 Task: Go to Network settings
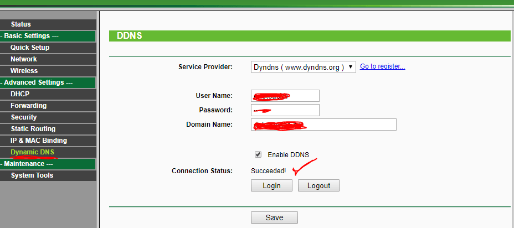click(x=24, y=59)
